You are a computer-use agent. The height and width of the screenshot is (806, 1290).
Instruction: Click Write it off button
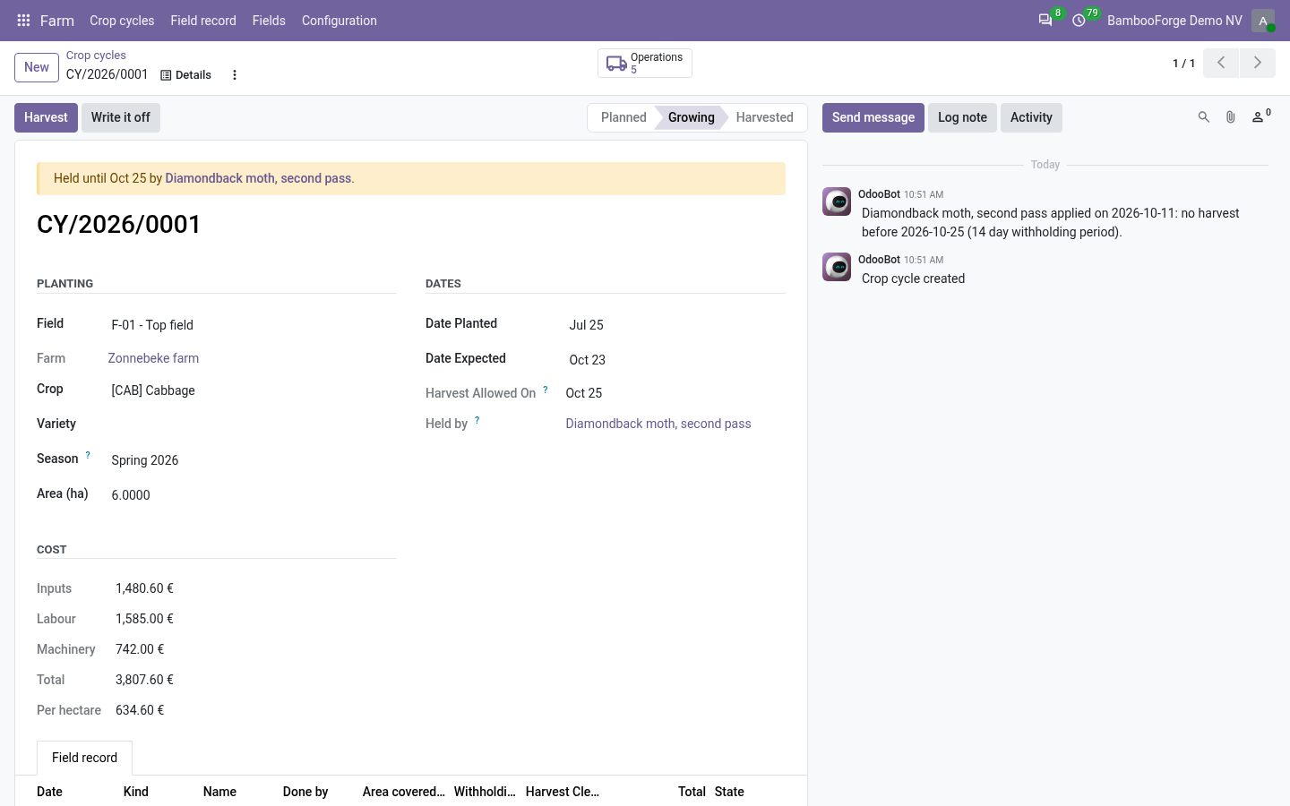[121, 117]
